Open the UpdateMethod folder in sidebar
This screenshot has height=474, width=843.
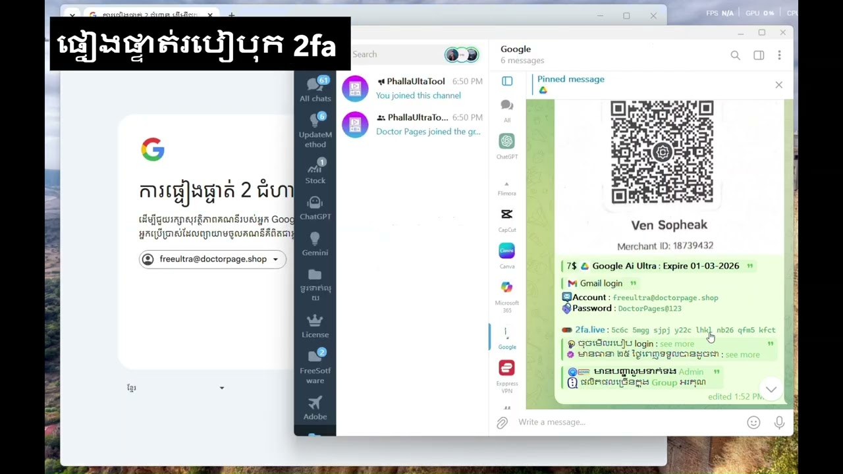[315, 130]
